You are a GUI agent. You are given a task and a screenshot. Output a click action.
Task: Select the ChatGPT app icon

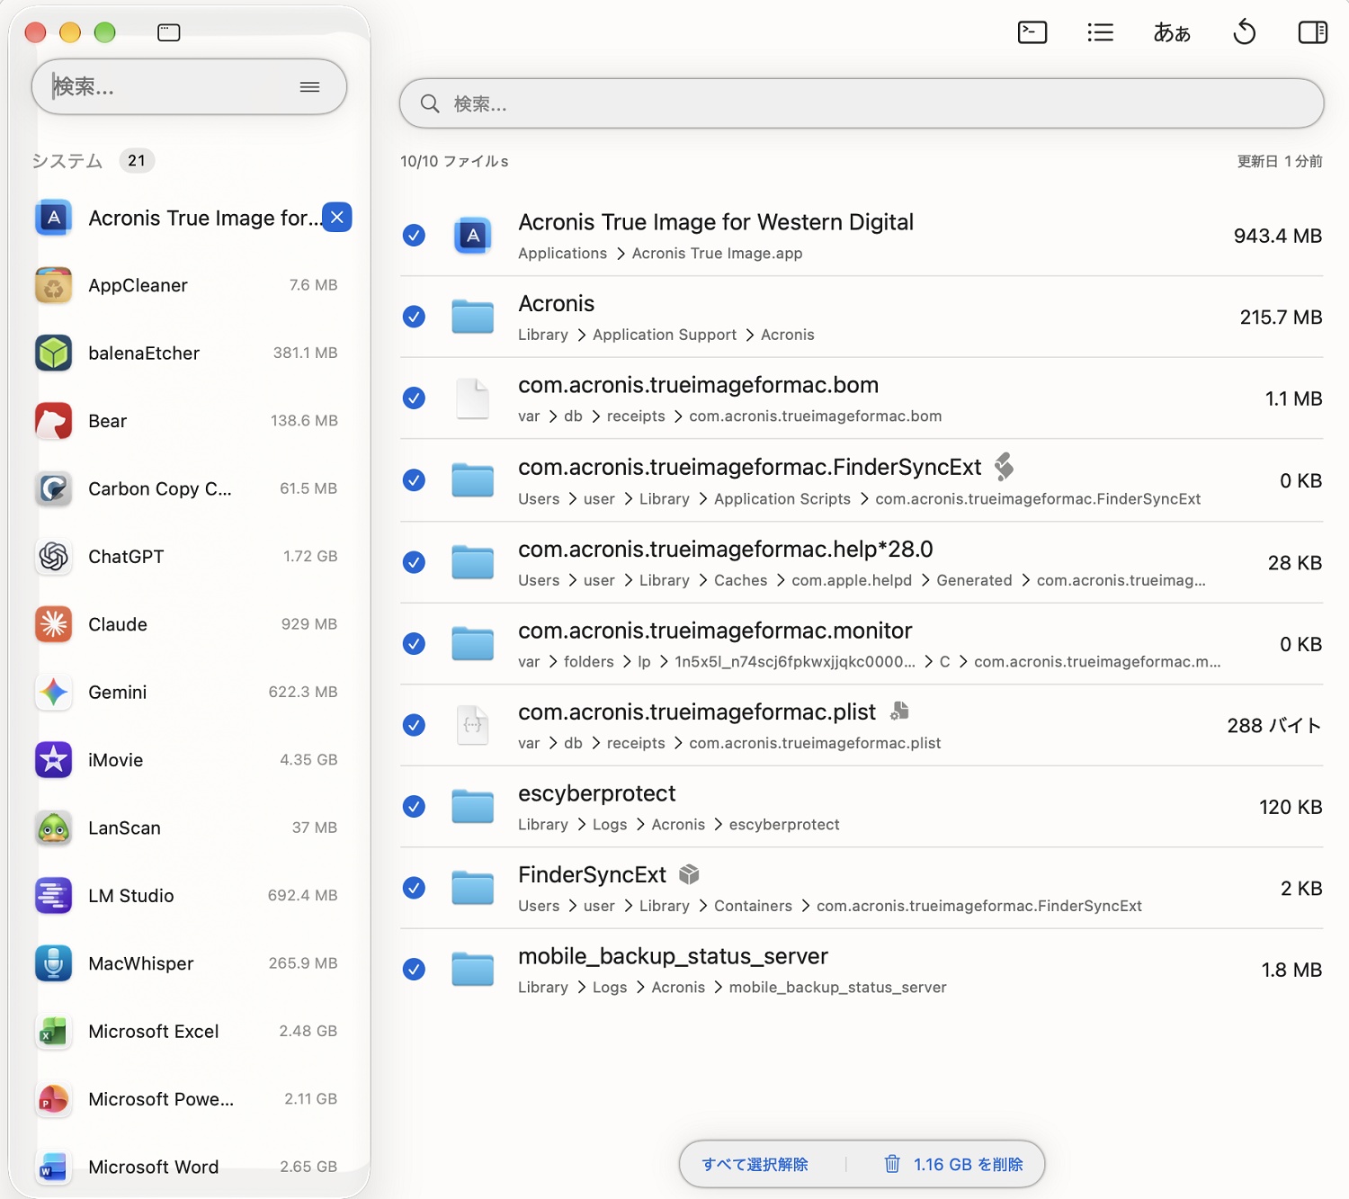[54, 557]
